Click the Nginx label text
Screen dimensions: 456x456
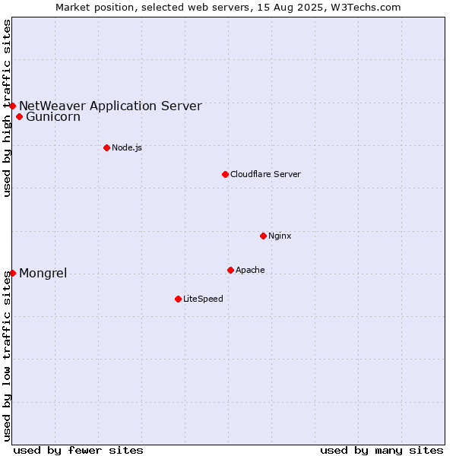280,236
